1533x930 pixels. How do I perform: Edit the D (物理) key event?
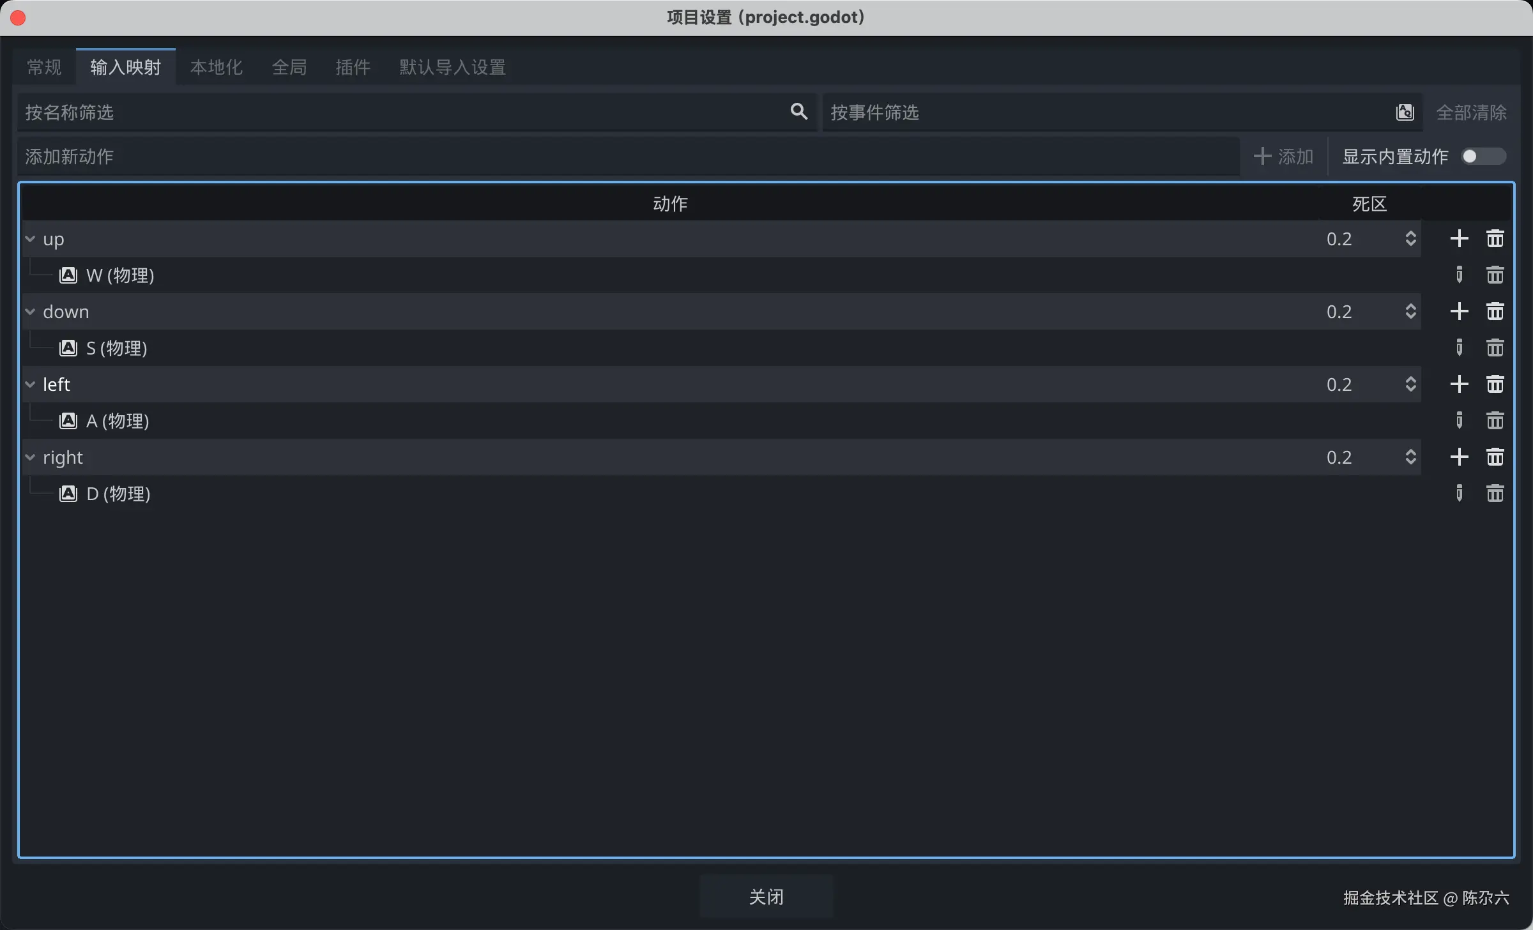point(1459,494)
